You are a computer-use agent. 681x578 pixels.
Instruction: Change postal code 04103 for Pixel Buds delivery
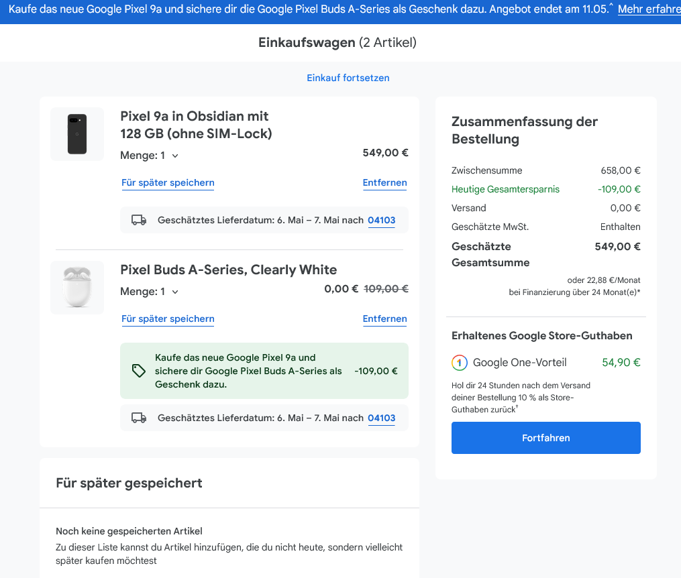pos(381,418)
